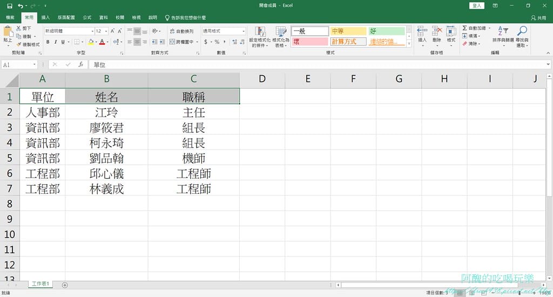553x297 pixels.
Task: Switch to the 資料 Data tab
Action: point(103,17)
